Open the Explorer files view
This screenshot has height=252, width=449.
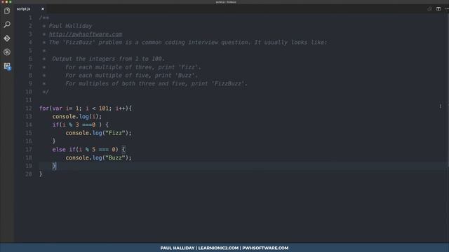(7, 11)
